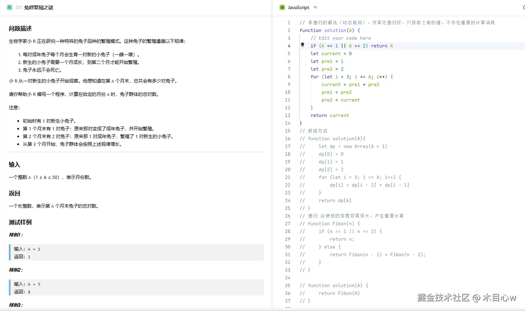Select the problem title 兔群繁殖之谜
This screenshot has height=311, width=525.
[39, 7]
